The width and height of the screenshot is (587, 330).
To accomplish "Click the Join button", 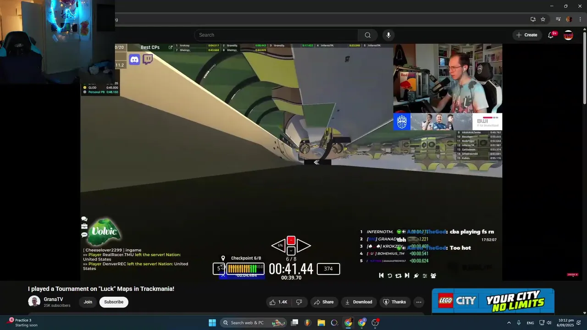I will pos(88,302).
